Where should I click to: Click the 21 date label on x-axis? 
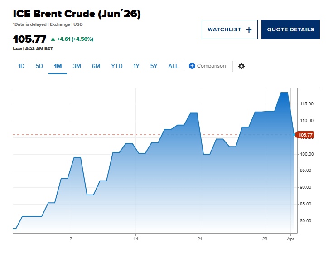(200, 238)
